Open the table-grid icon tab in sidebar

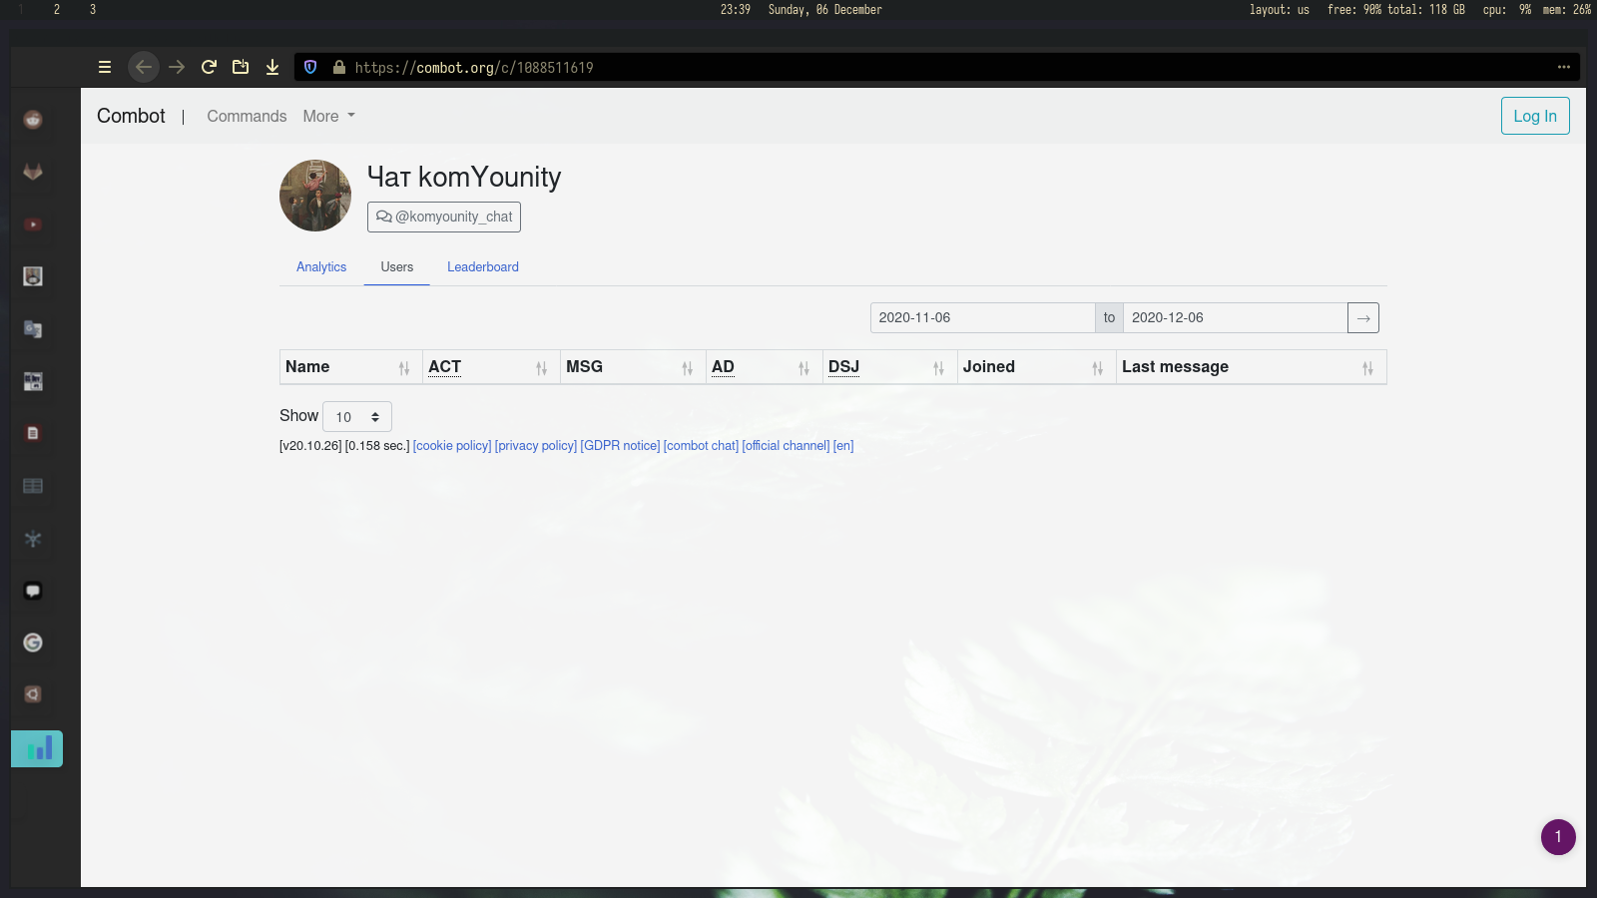(33, 486)
